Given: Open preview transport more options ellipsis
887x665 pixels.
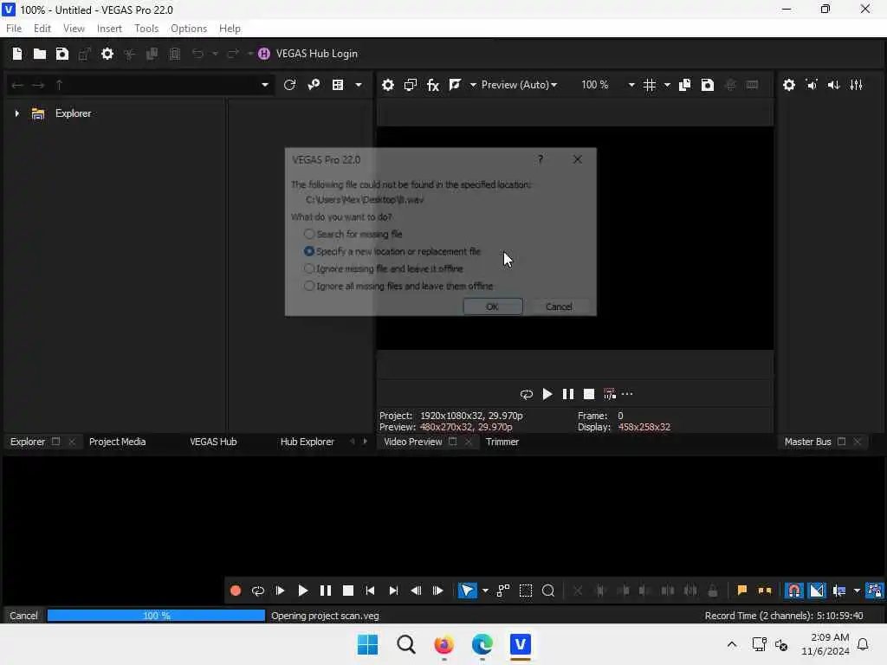Looking at the screenshot, I should point(627,394).
